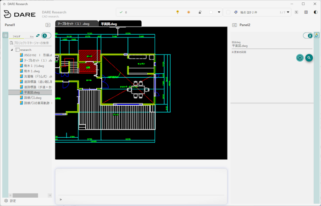Switch to the テーブルセット（１）.dwg tab
Viewport: 321px width, 206px height.
(x=77, y=24)
